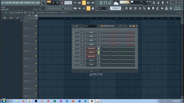Mute the Sakura #2 channel LED

pos(74,48)
